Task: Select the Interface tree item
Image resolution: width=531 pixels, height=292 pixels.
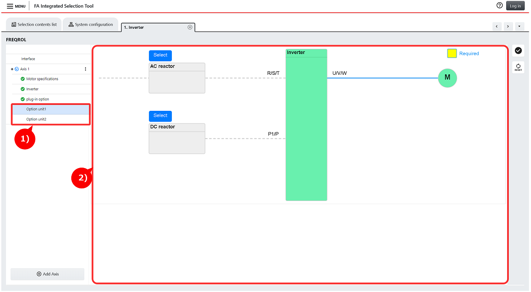Action: [28, 59]
